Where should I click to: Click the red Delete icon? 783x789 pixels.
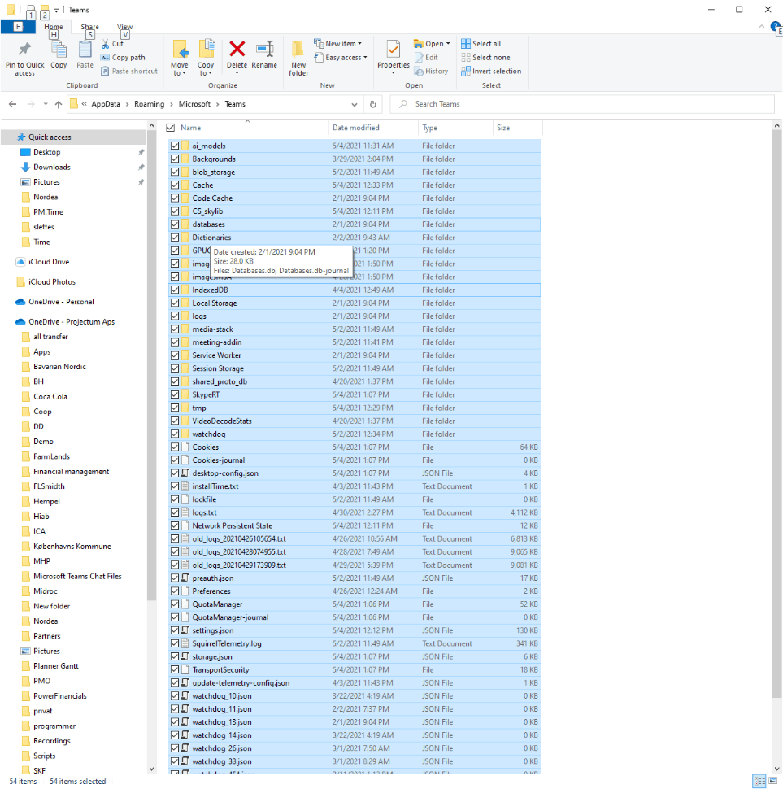(237, 49)
